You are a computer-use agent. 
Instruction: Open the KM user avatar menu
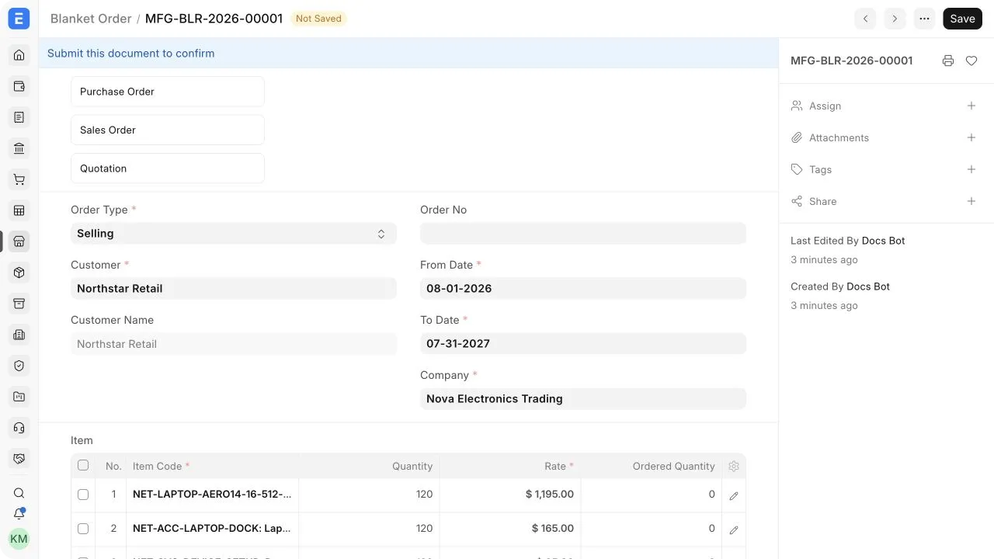coord(19,539)
